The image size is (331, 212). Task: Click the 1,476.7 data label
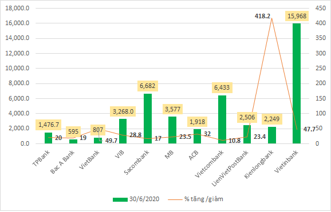[49, 125]
